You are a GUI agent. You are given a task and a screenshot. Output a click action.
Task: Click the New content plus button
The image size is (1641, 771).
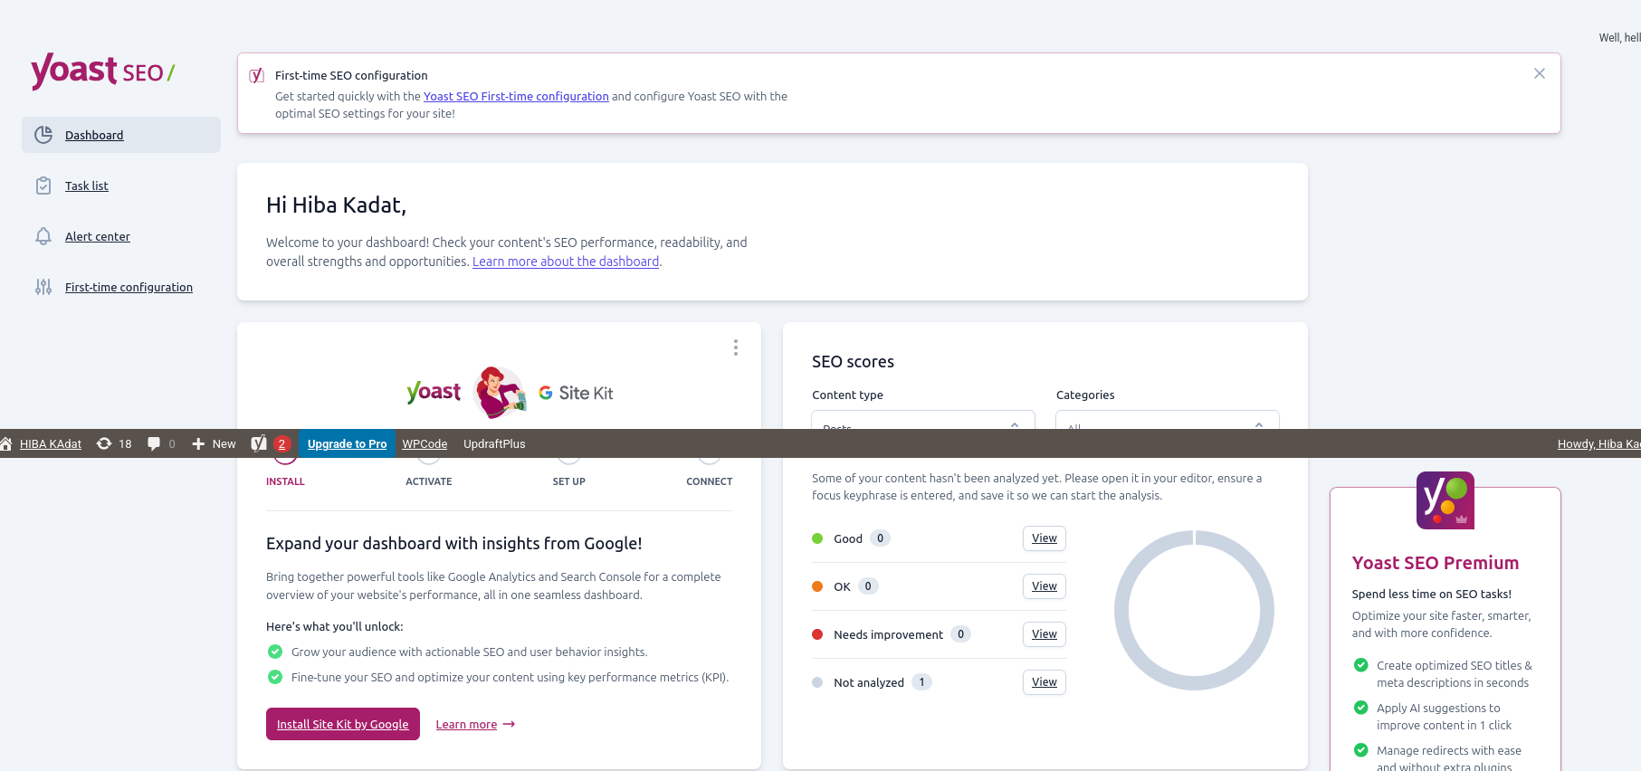click(214, 443)
